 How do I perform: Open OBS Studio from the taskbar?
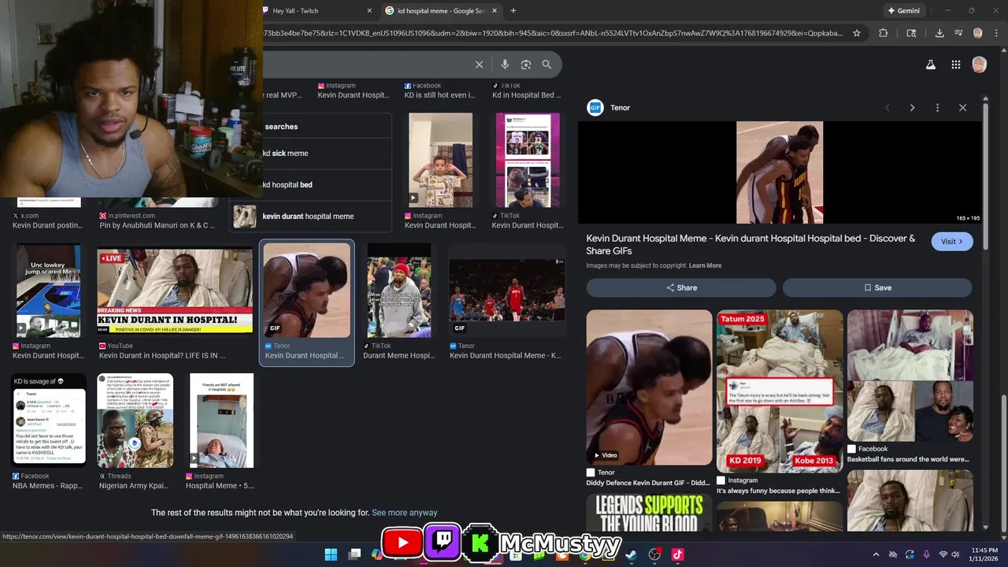[654, 554]
